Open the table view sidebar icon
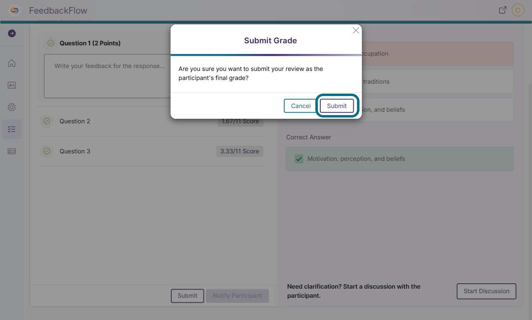Viewport: 532px width, 320px height. (12, 151)
